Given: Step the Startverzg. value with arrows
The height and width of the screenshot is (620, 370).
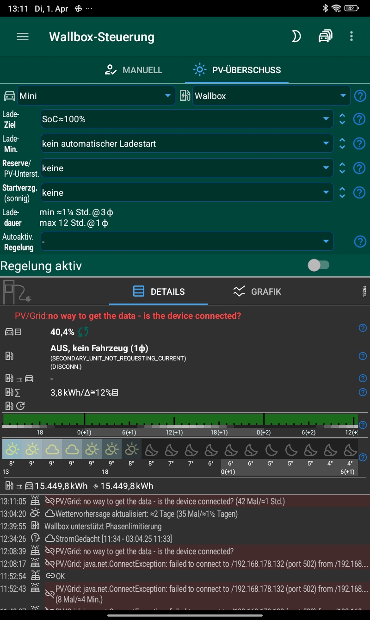Looking at the screenshot, I should coord(342,192).
